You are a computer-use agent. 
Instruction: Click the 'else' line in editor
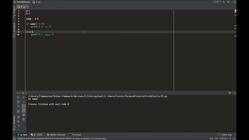click(29, 32)
